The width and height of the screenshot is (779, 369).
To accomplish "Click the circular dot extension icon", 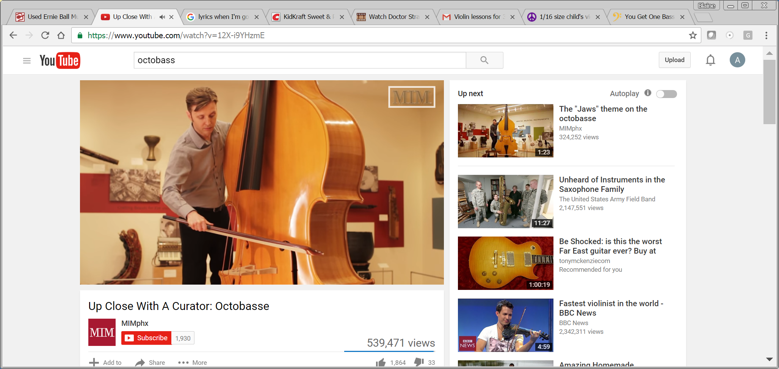I will pos(729,35).
